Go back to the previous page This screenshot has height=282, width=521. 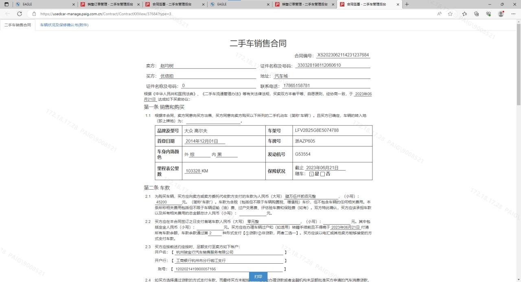click(x=7, y=13)
